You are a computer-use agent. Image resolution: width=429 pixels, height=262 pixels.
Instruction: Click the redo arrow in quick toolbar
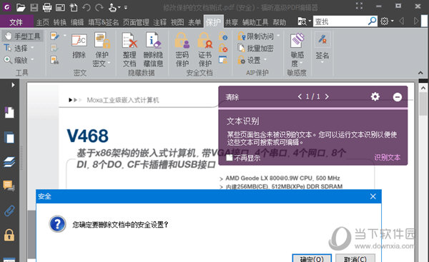(x=99, y=7)
